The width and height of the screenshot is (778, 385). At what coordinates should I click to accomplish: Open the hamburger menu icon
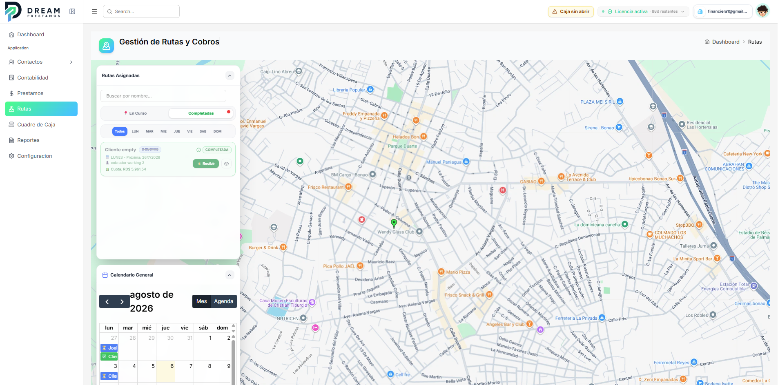click(x=94, y=11)
